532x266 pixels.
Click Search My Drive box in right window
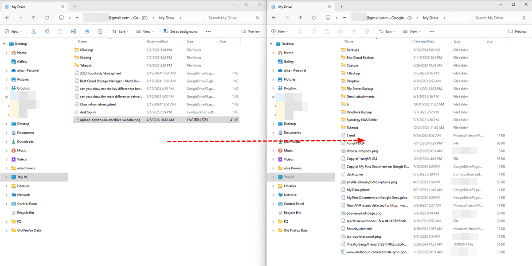[x=500, y=18]
